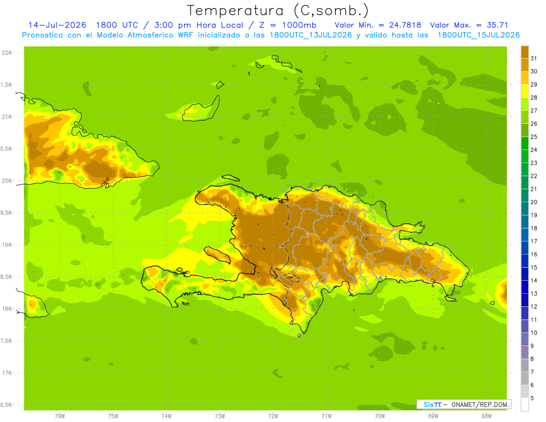Image resolution: width=546 pixels, height=422 pixels.
Task: Click the "SisTT - ONAMET/REP.DOM." credit label
Action: tap(464, 404)
